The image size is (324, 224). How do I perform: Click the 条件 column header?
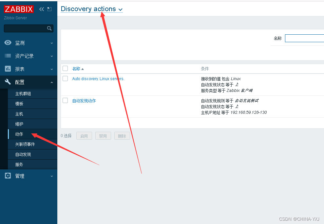205,69
